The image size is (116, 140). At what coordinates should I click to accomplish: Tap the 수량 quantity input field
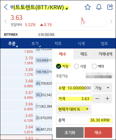coord(74,88)
